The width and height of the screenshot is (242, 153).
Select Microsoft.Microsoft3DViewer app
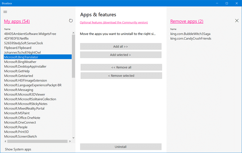tap(38, 94)
